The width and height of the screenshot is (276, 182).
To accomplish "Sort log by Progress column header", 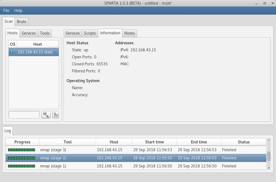I will pyautogui.click(x=22, y=142).
